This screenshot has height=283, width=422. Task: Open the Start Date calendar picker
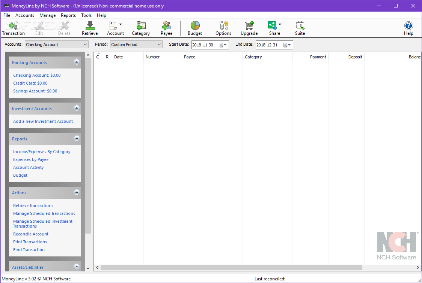[223, 45]
